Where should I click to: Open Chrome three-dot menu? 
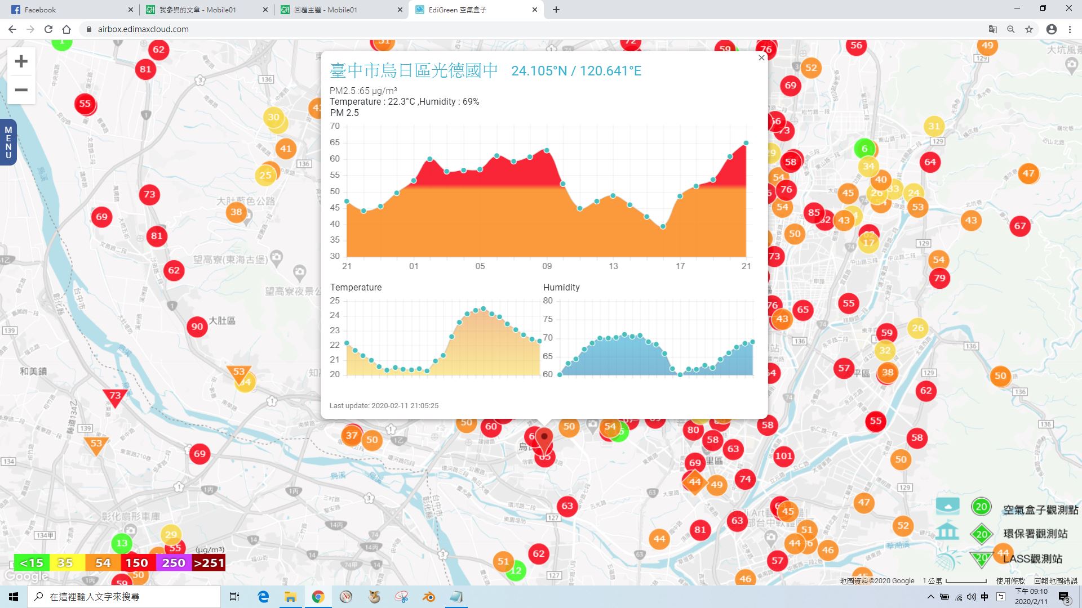(x=1070, y=29)
